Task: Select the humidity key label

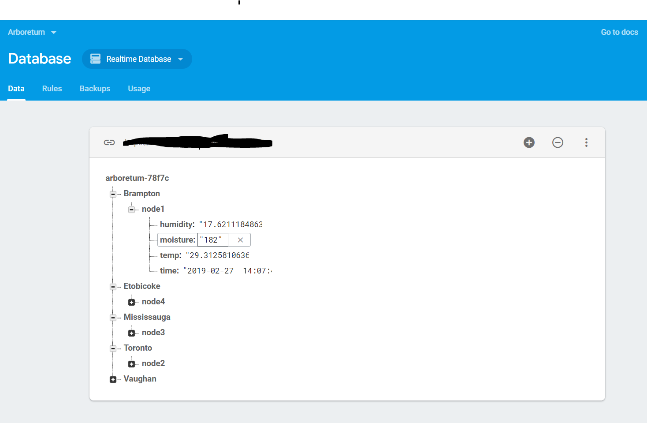Action: point(177,225)
